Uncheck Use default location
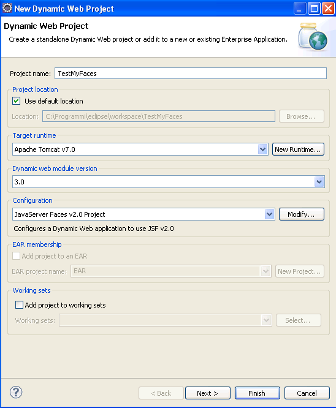Image resolution: width=336 pixels, height=408 pixels. tap(17, 101)
